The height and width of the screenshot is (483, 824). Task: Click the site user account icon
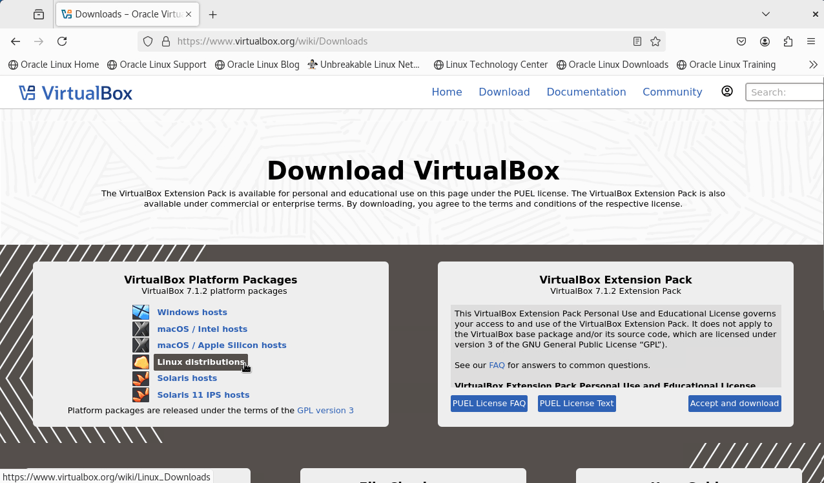[x=727, y=91]
